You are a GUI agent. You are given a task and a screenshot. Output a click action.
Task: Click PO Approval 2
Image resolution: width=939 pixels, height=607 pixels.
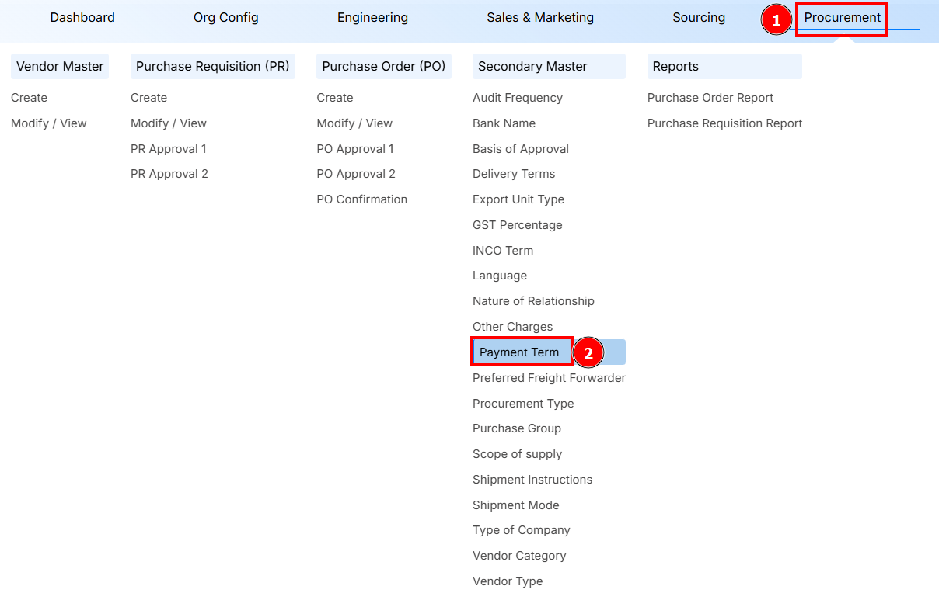[356, 173]
